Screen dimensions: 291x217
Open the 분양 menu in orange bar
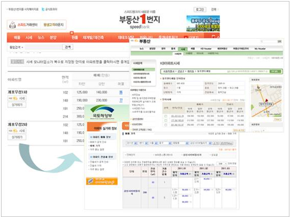click(53, 38)
